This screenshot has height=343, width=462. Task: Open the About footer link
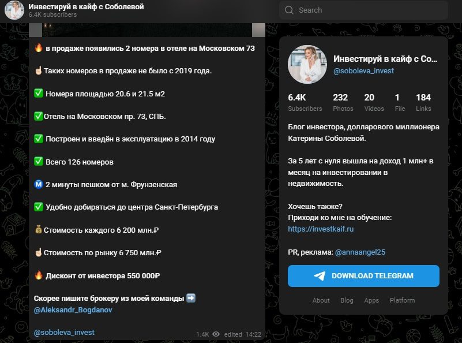[x=321, y=300]
